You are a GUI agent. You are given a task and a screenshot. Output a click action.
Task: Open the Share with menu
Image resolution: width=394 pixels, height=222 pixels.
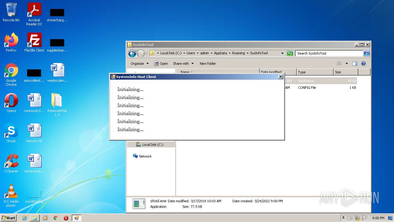pyautogui.click(x=183, y=64)
